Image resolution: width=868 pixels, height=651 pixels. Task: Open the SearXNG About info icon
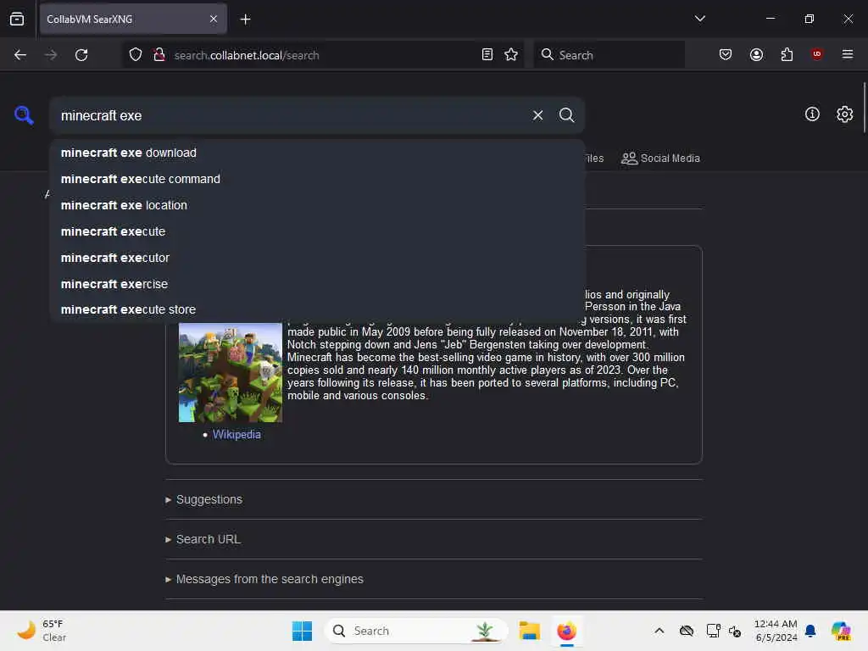(x=812, y=114)
